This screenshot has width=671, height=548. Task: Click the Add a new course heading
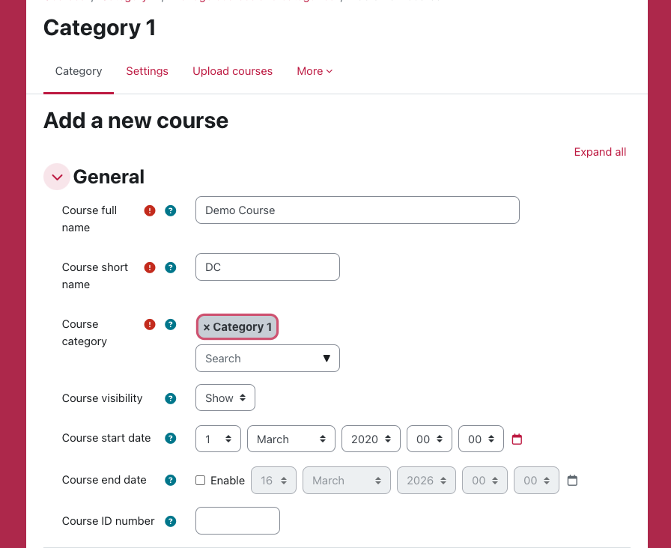(136, 121)
